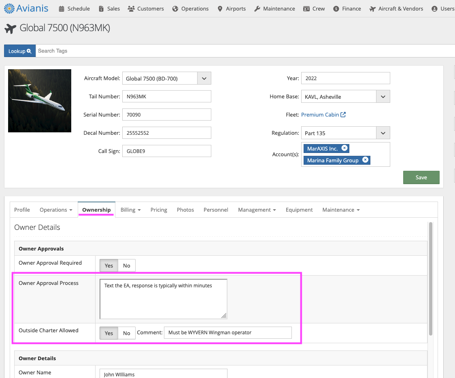Open the Sales menu
Image resolution: width=455 pixels, height=378 pixels.
coord(109,9)
